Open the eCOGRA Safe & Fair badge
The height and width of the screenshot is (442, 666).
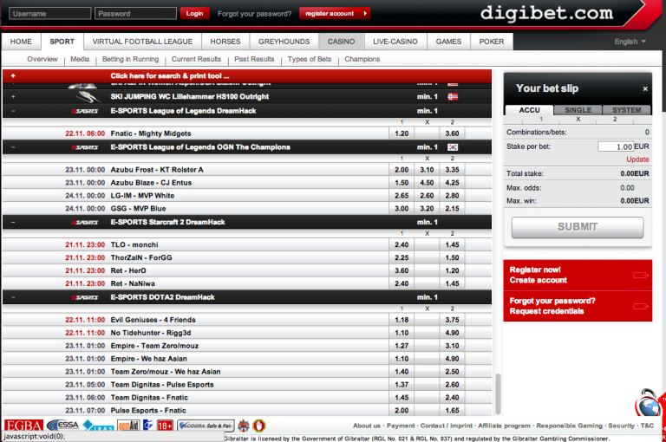pos(206,425)
